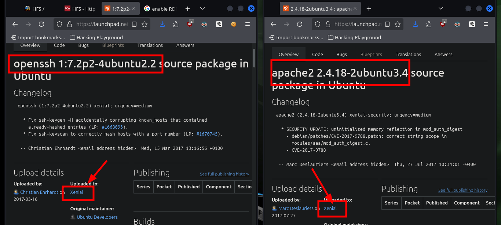This screenshot has width=501, height=225.
Task: Open new tab in right browser window
Action: pos(369,8)
